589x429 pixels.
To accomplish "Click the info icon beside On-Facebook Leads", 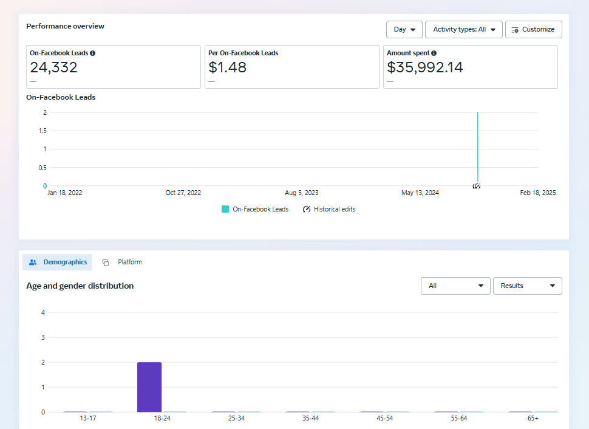I will (93, 53).
